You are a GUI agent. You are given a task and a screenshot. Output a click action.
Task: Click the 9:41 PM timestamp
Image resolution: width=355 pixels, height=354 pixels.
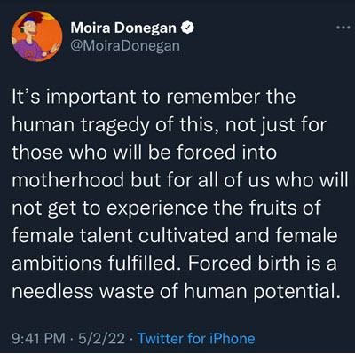coord(38,338)
